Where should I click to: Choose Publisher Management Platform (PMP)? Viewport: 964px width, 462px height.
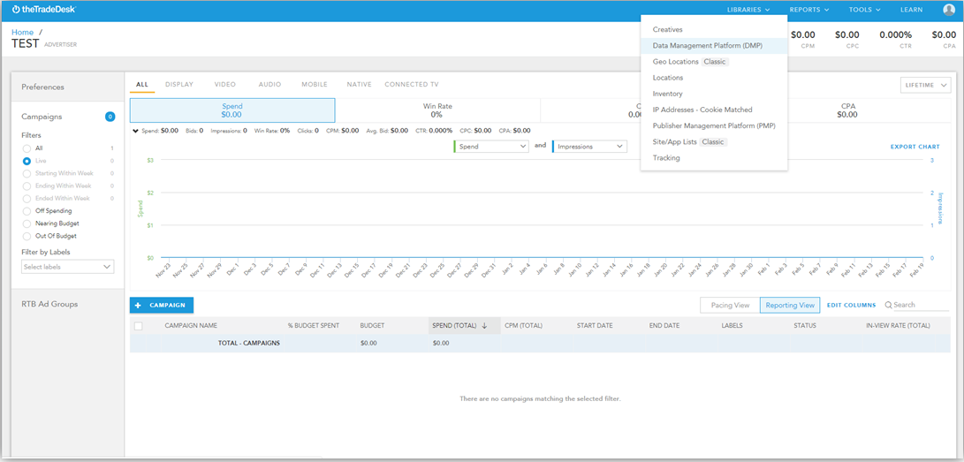(714, 126)
